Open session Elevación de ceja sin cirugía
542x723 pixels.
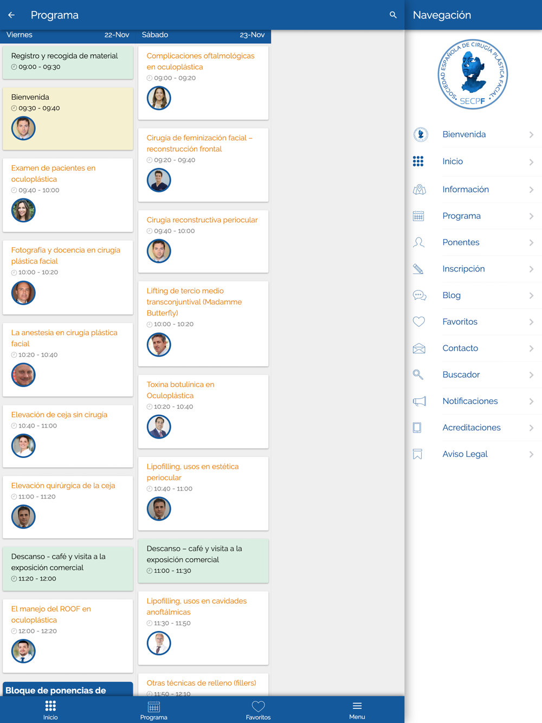pos(68,436)
